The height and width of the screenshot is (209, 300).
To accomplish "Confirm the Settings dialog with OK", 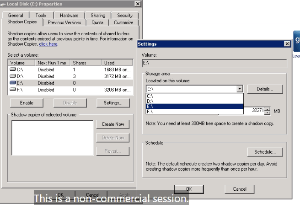I will (x=189, y=189).
